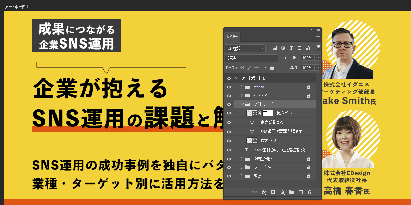Click the 塗り 100% value field
Viewport: 411px width, 205px height.
(308, 68)
